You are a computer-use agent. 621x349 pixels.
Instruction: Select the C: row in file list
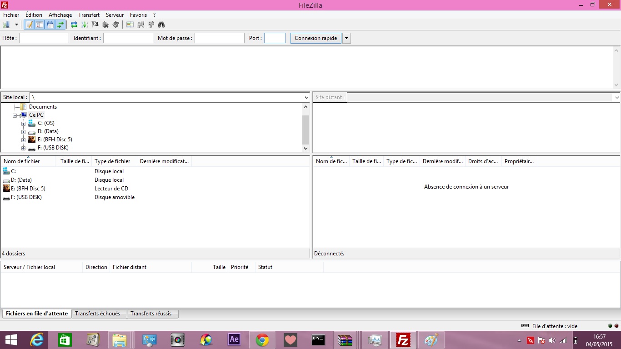155,171
